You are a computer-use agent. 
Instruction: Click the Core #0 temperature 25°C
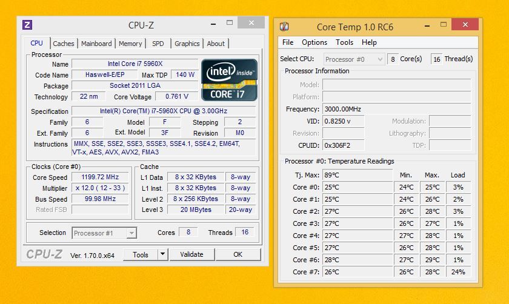tap(358, 187)
